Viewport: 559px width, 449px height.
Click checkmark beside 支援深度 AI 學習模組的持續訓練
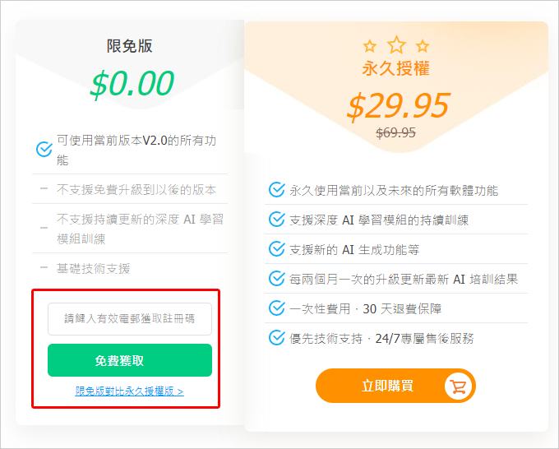coord(277,220)
